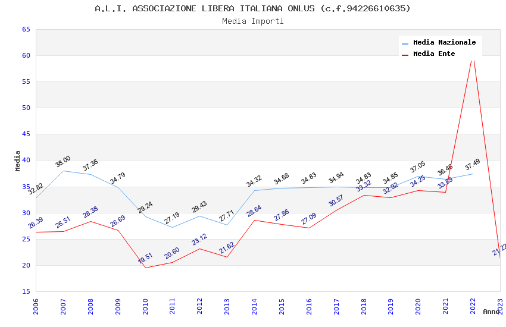Image resolution: width=506 pixels, height=327 pixels.
Task: Click the 19.51 ente data label
Action: [x=145, y=259]
